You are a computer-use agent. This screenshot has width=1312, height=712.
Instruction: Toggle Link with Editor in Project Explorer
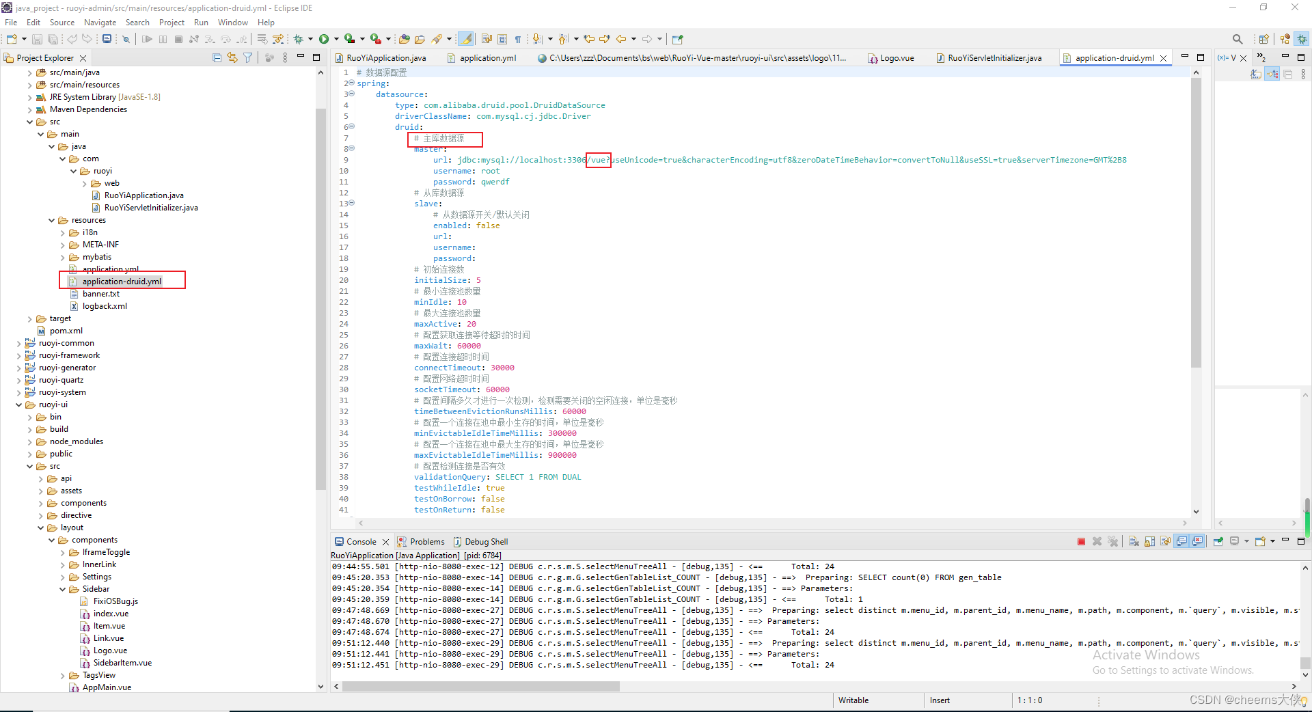(232, 58)
